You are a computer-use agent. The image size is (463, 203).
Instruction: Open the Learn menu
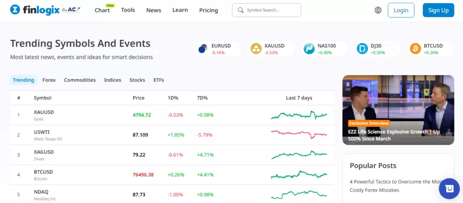click(x=180, y=10)
